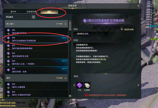
Task: Select quest 通过精炼锻炼装备
Action: point(36,47)
